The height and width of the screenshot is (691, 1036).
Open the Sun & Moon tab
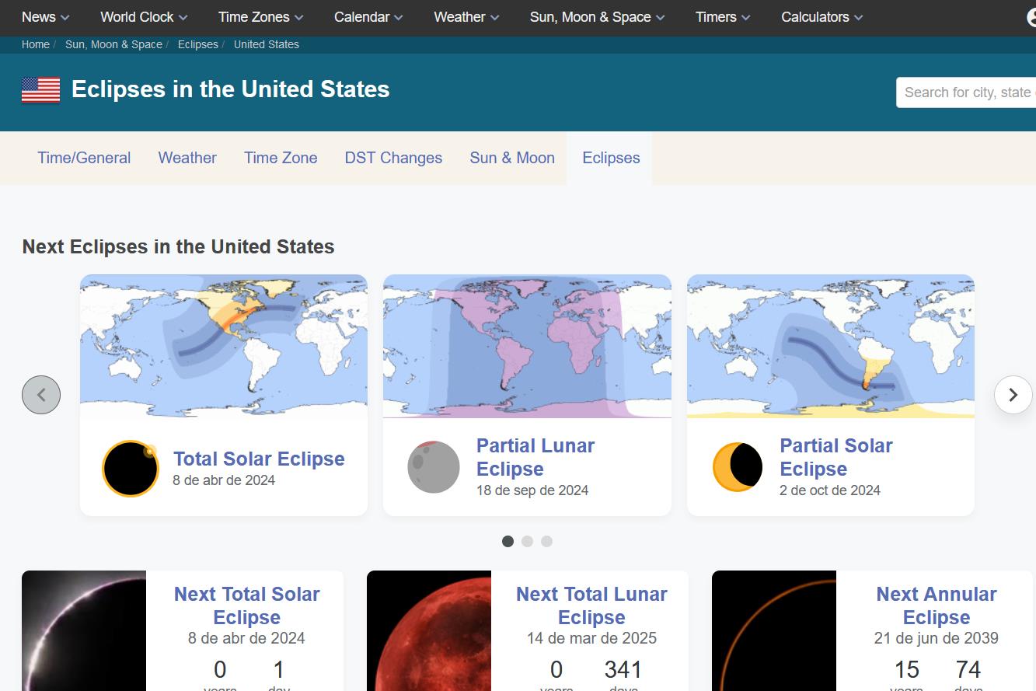tap(512, 158)
